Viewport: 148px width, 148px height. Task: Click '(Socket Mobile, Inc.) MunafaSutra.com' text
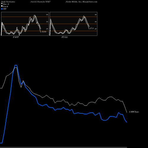click(x=81, y=2)
